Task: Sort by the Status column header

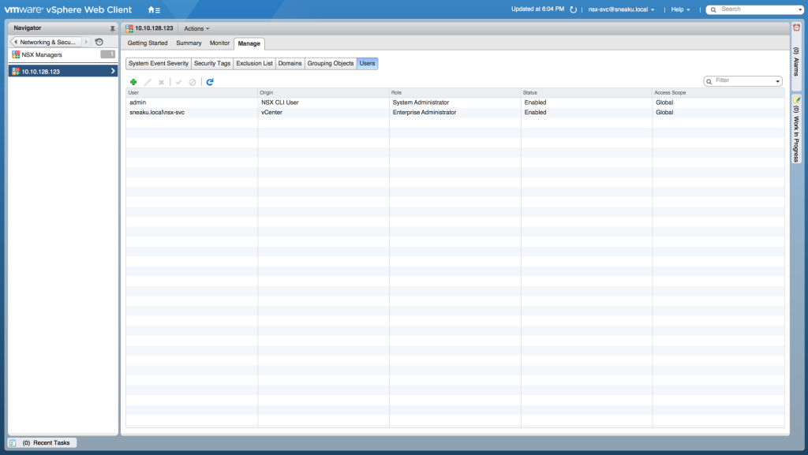Action: pos(586,92)
